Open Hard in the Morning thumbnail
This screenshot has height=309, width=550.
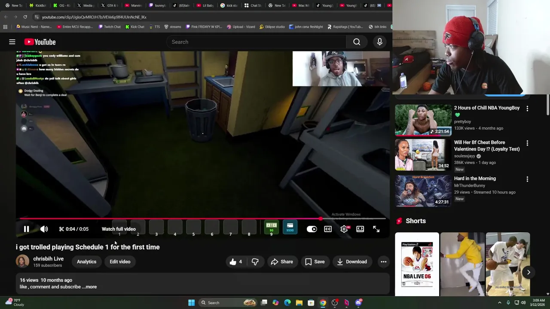click(423, 191)
